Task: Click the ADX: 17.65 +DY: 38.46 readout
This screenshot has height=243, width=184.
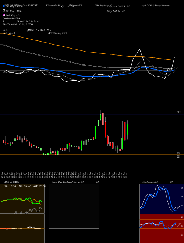Action: coord(24,186)
